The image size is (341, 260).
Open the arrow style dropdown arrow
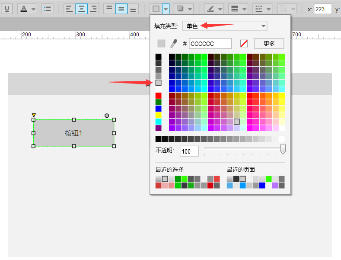[x=293, y=9]
